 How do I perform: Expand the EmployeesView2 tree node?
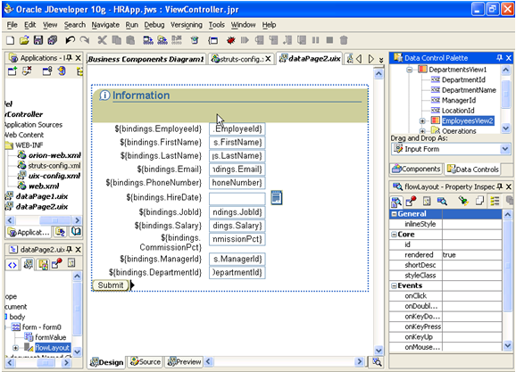(x=423, y=121)
